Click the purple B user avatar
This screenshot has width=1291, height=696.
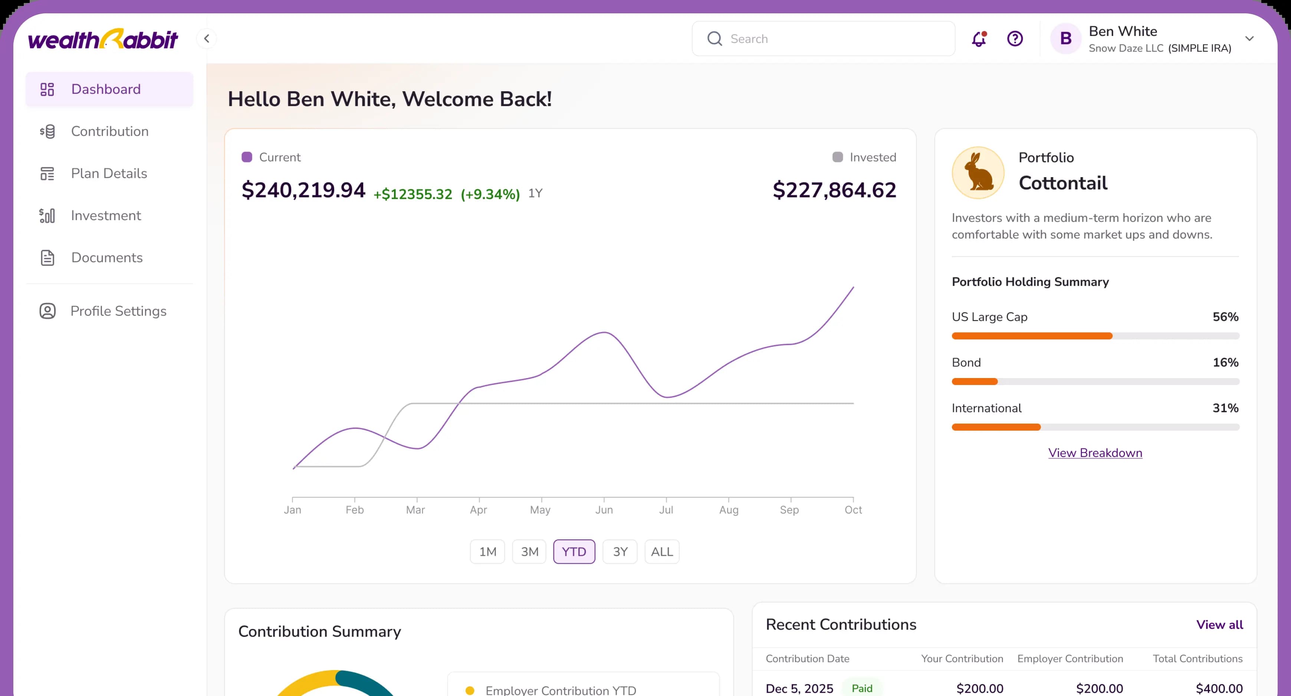(x=1065, y=39)
